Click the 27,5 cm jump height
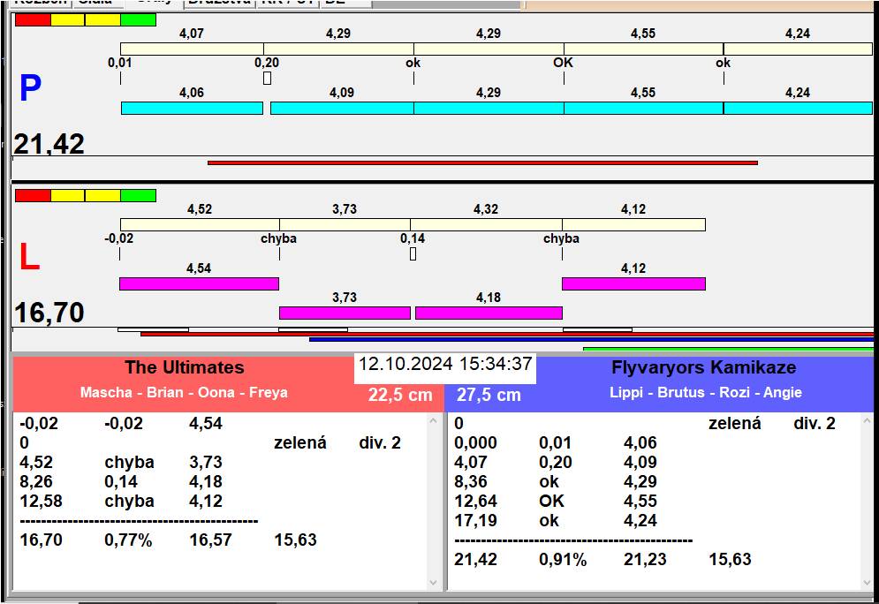This screenshot has width=879, height=604. pos(489,395)
